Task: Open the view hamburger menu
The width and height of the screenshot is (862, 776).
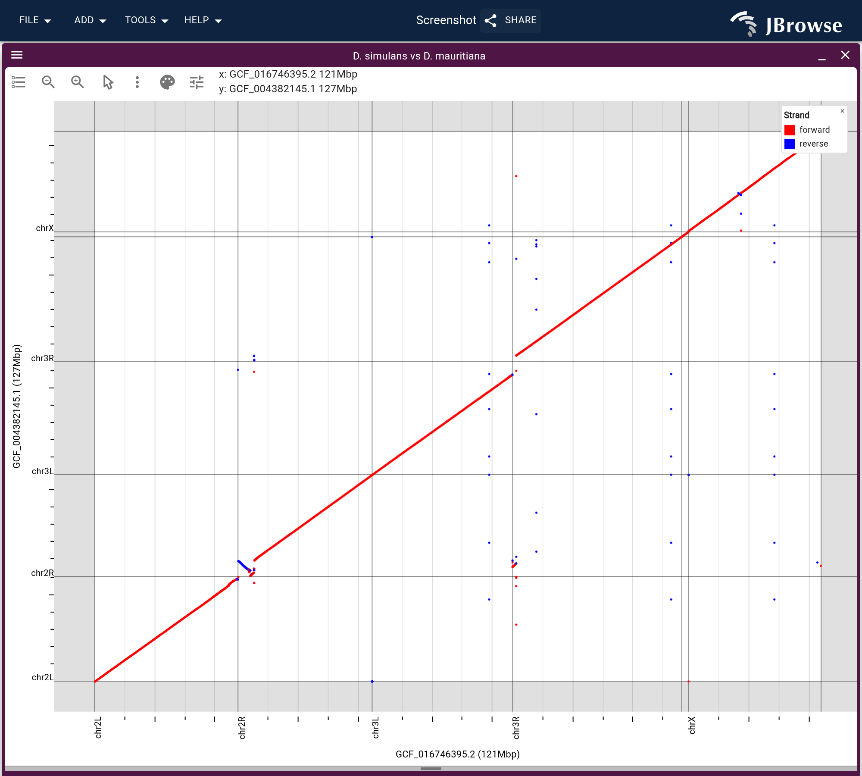Action: 17,55
